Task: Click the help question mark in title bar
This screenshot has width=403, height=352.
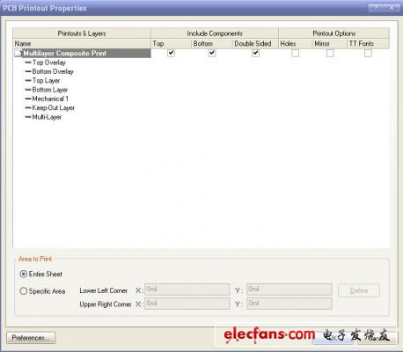Action: click(x=376, y=8)
